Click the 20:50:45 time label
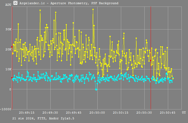 pyautogui.click(x=168, y=113)
